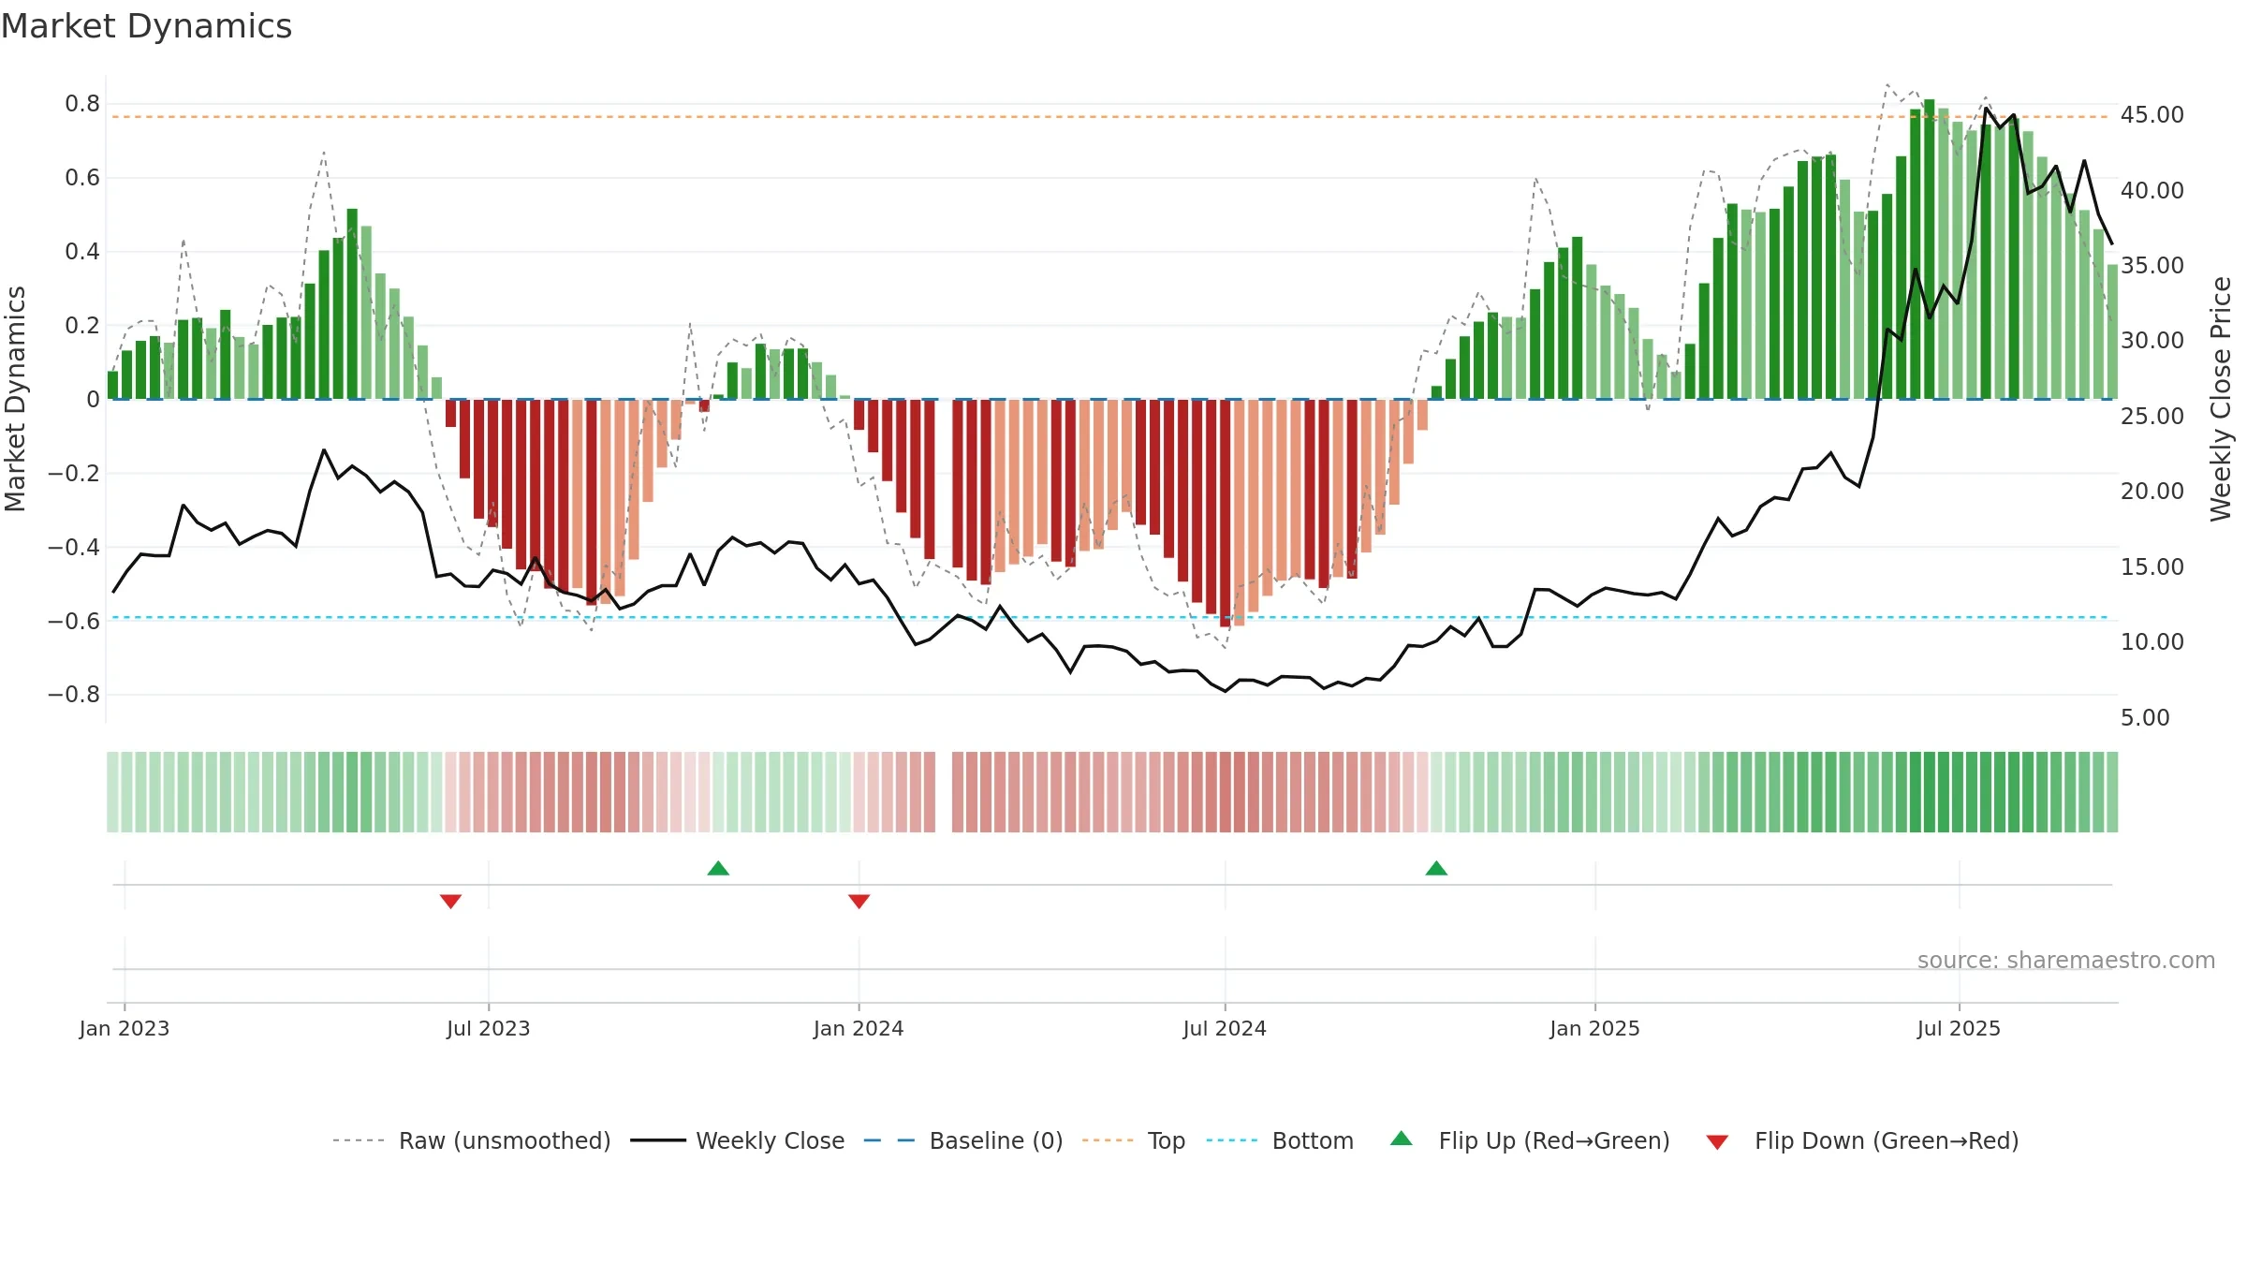Viewport: 2247px width, 1264px height.
Task: Click the deepest red bar at Jul 2024
Action: 1226,513
